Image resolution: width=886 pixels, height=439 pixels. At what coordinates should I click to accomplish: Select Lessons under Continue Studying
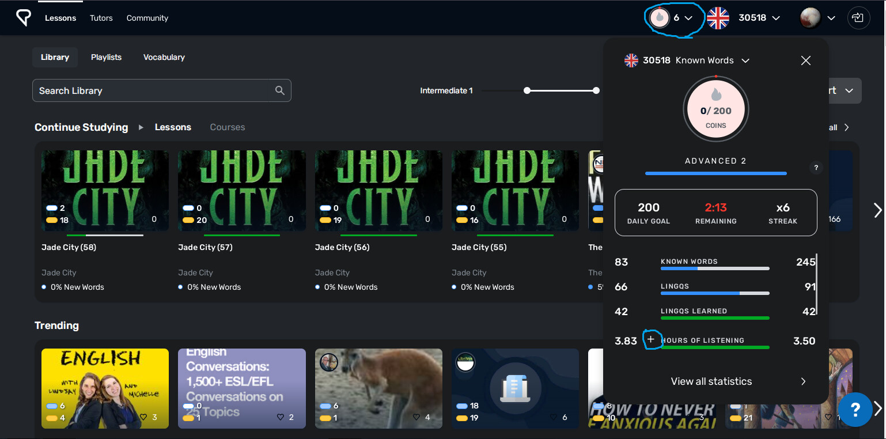[x=173, y=127]
